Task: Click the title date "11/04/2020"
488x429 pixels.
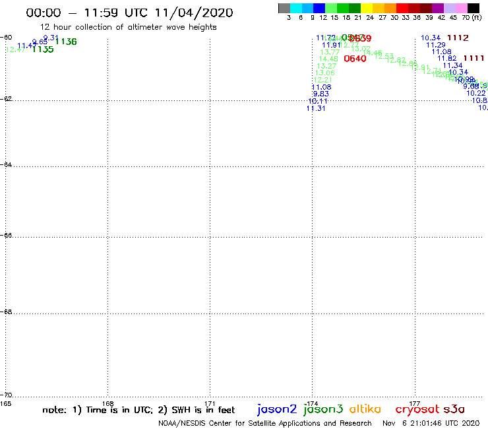Action: [194, 13]
